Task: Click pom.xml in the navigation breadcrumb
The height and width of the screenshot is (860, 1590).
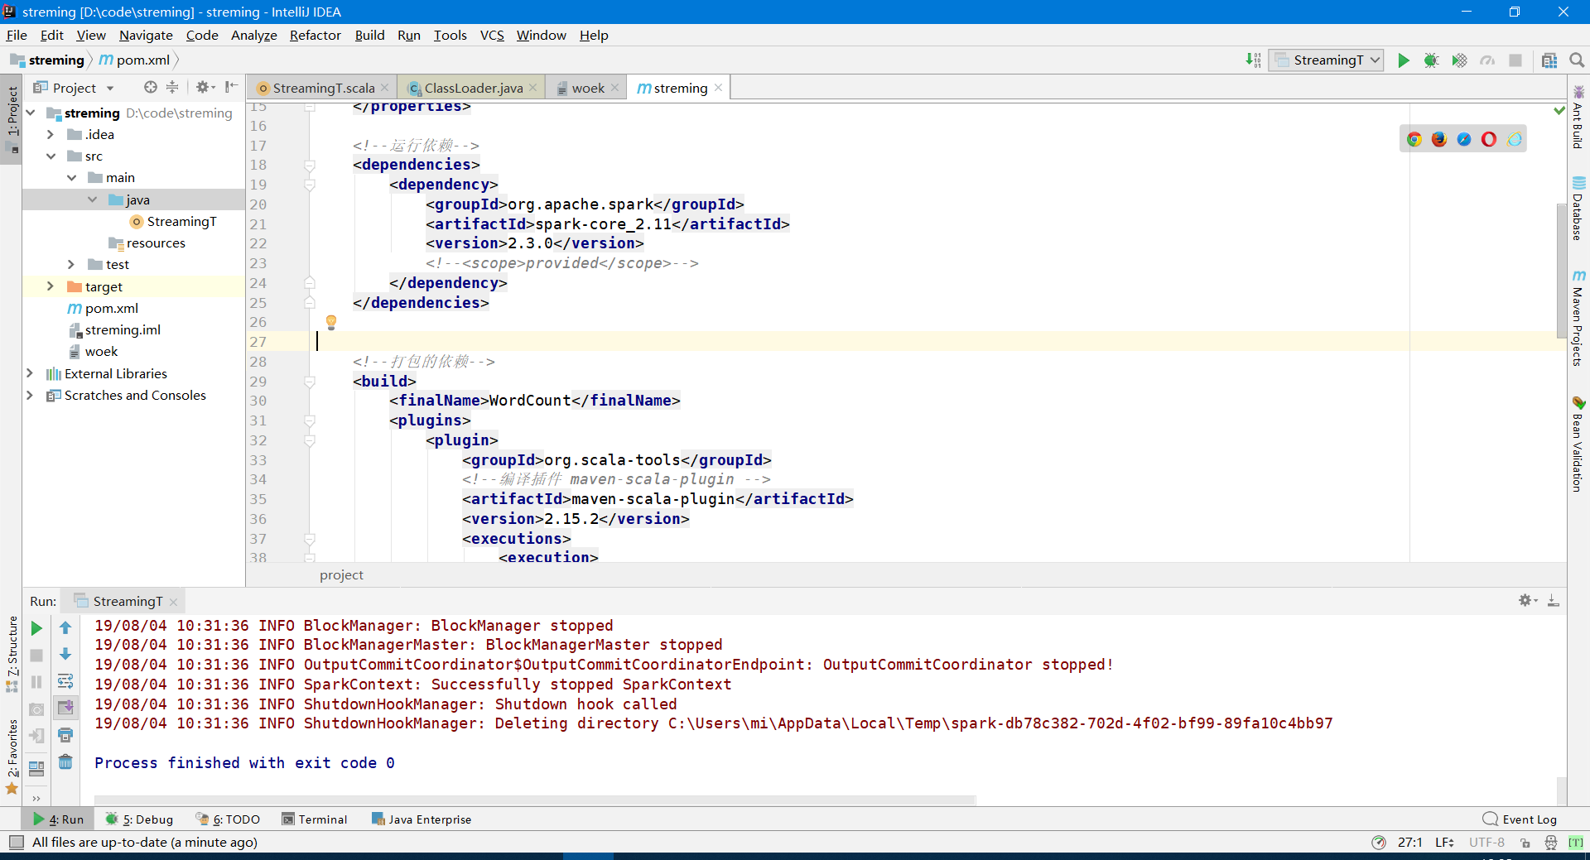Action: [x=135, y=60]
